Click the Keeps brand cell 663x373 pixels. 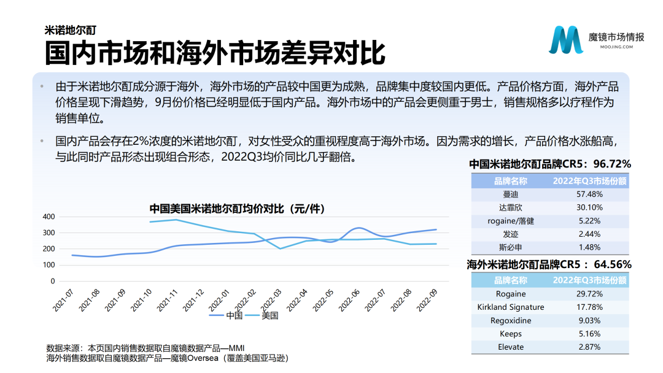click(511, 334)
